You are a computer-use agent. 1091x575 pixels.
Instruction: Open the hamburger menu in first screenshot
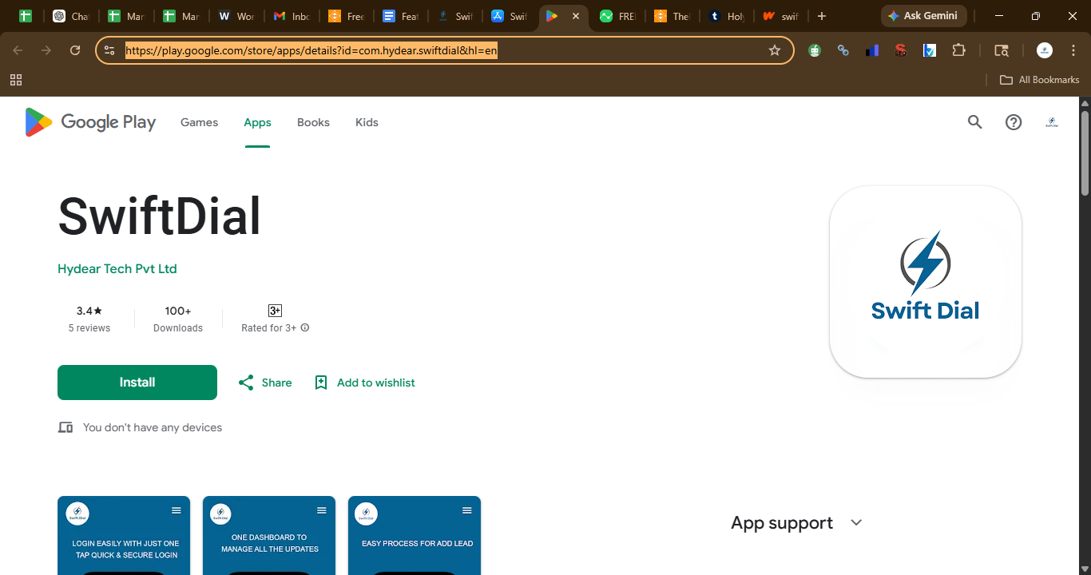pyautogui.click(x=177, y=510)
